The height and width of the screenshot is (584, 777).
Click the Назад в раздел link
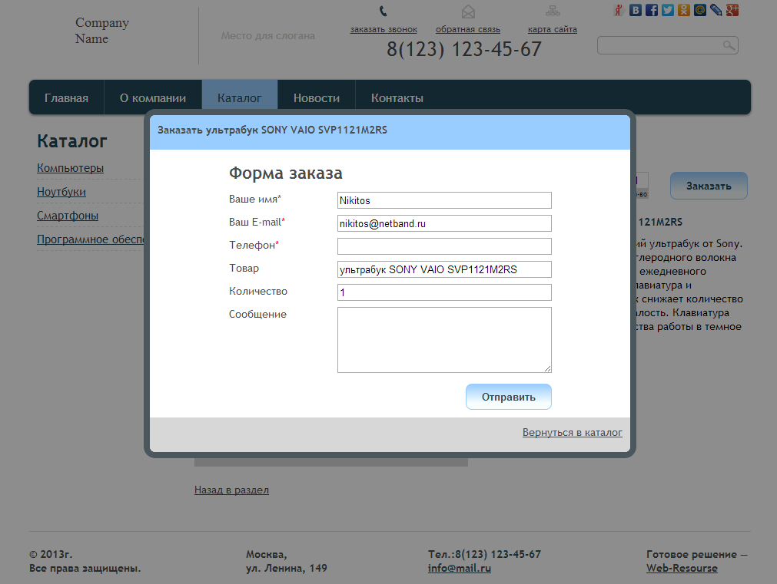pos(231,490)
